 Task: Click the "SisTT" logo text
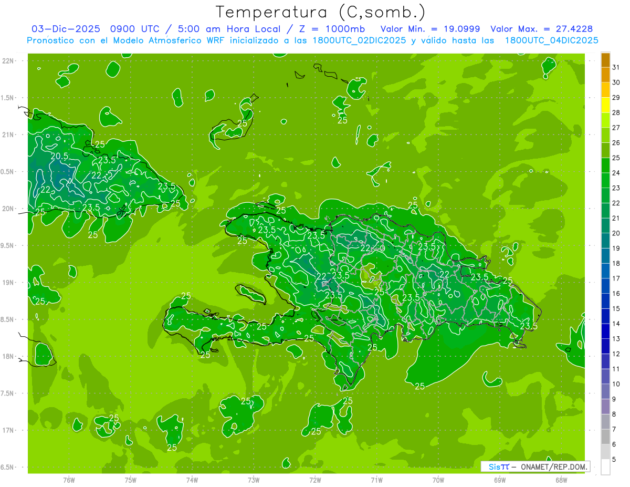pos(499,467)
